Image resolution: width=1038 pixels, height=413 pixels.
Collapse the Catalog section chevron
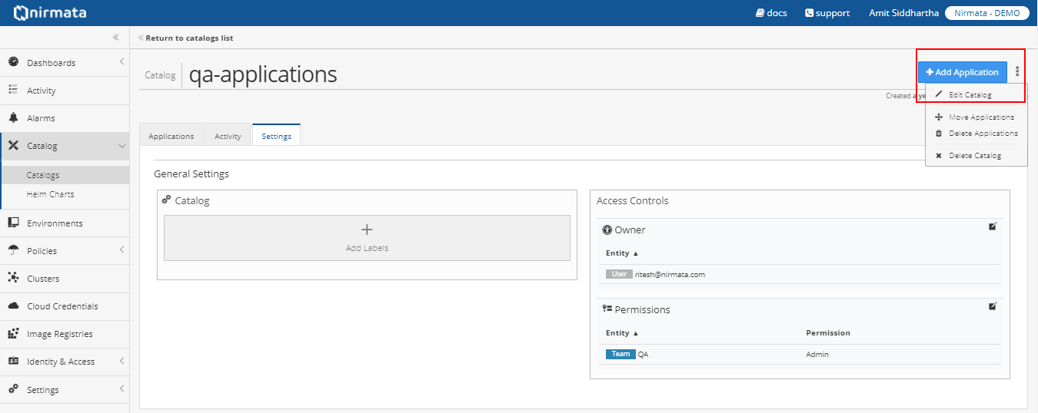(121, 146)
